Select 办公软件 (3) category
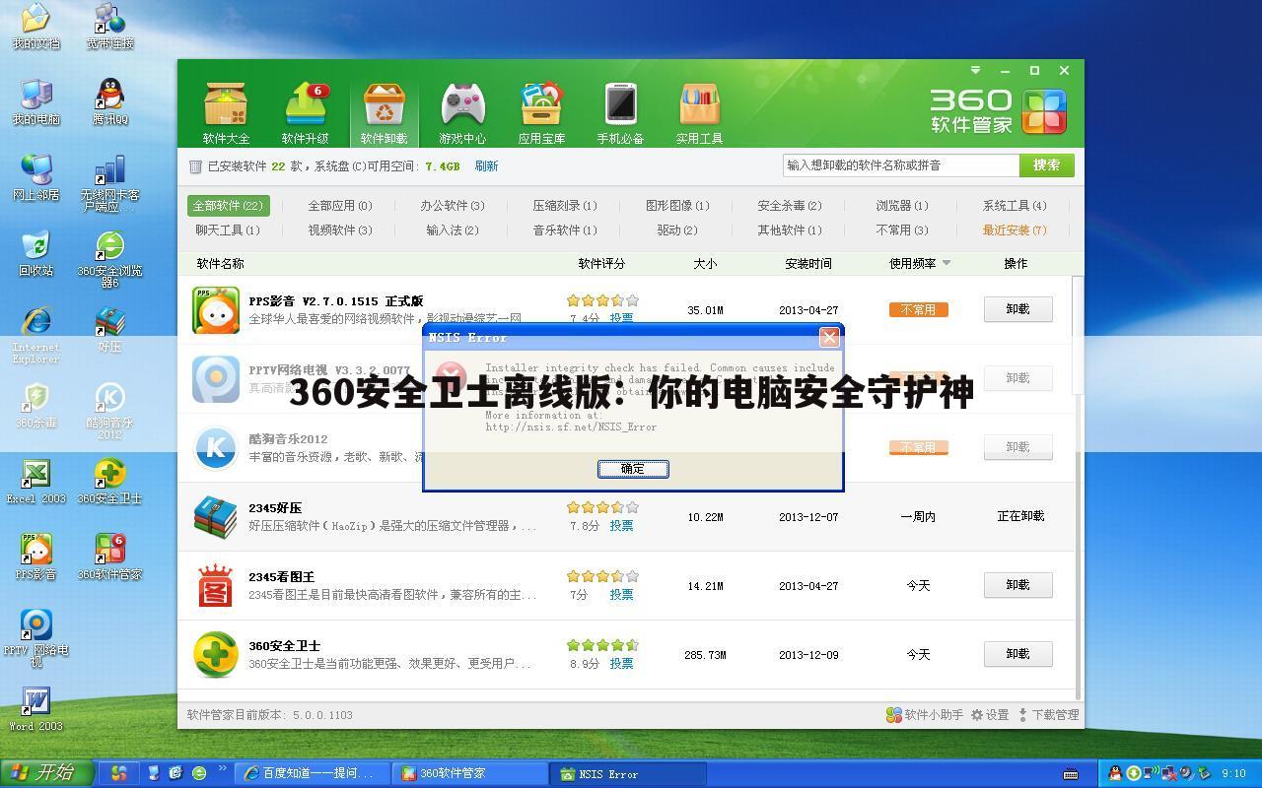 (x=452, y=206)
